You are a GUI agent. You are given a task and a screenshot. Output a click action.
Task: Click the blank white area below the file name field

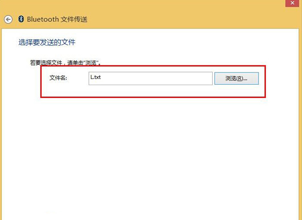point(150,154)
